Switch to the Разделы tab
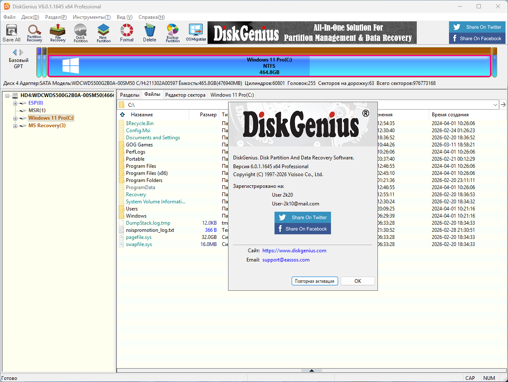This screenshot has width=508, height=382. 129,95
